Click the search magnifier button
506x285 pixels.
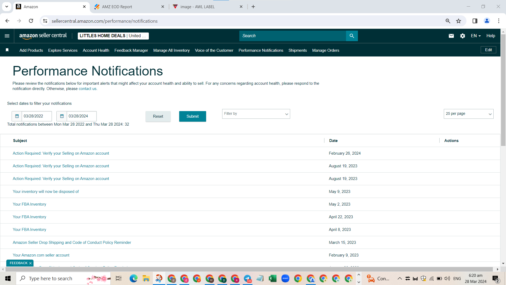point(352,36)
